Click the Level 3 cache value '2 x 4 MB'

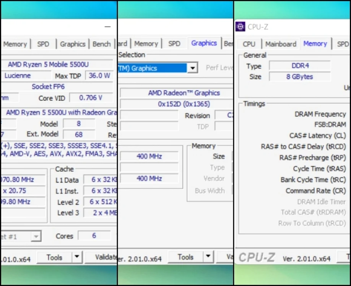100,213
